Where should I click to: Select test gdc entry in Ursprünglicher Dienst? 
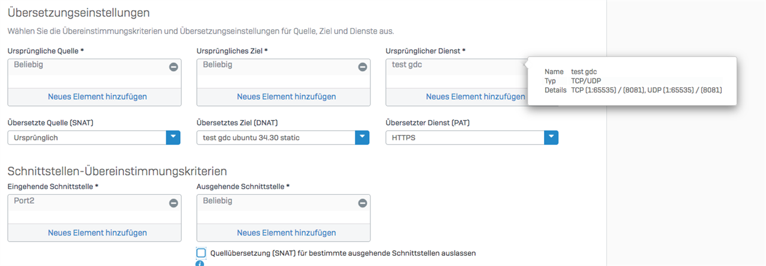pyautogui.click(x=407, y=65)
